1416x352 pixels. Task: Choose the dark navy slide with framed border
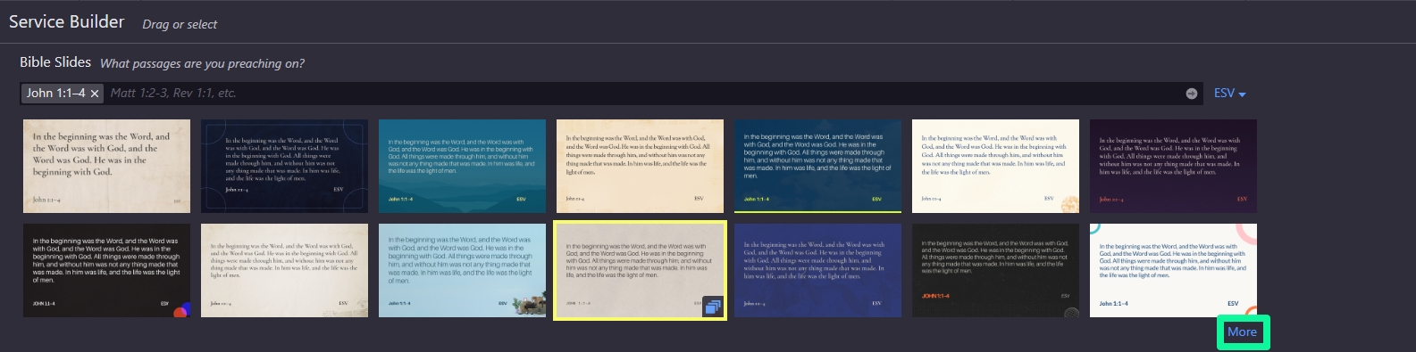[284, 167]
